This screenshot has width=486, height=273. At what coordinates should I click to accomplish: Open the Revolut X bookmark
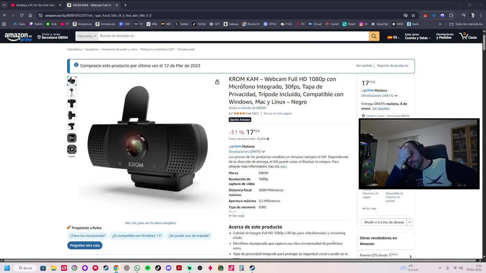(x=251, y=24)
